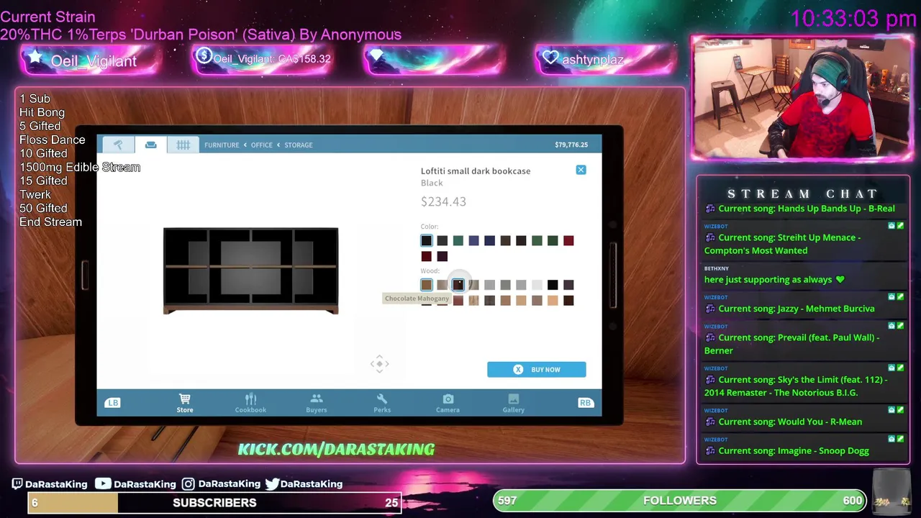Select the Chocolate Mahogany wood swatch
Screen dimensions: 921x518
458,285
